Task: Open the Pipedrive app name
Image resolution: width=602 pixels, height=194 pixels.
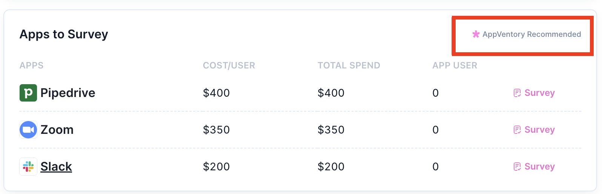Action: tap(68, 93)
